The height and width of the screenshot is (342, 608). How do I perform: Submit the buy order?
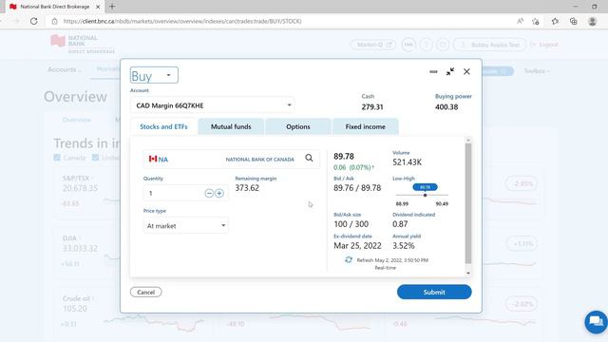click(434, 292)
